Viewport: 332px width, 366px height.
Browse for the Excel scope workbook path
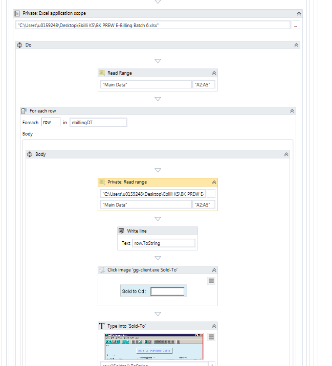[296, 25]
